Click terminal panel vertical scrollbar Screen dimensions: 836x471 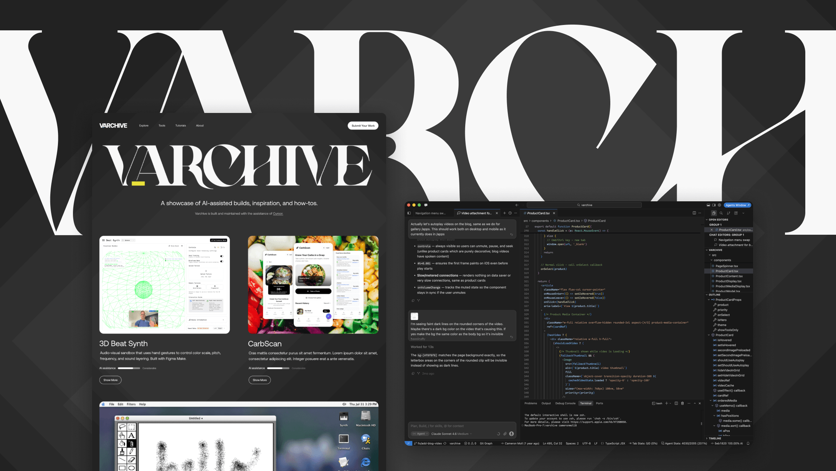pyautogui.click(x=701, y=423)
